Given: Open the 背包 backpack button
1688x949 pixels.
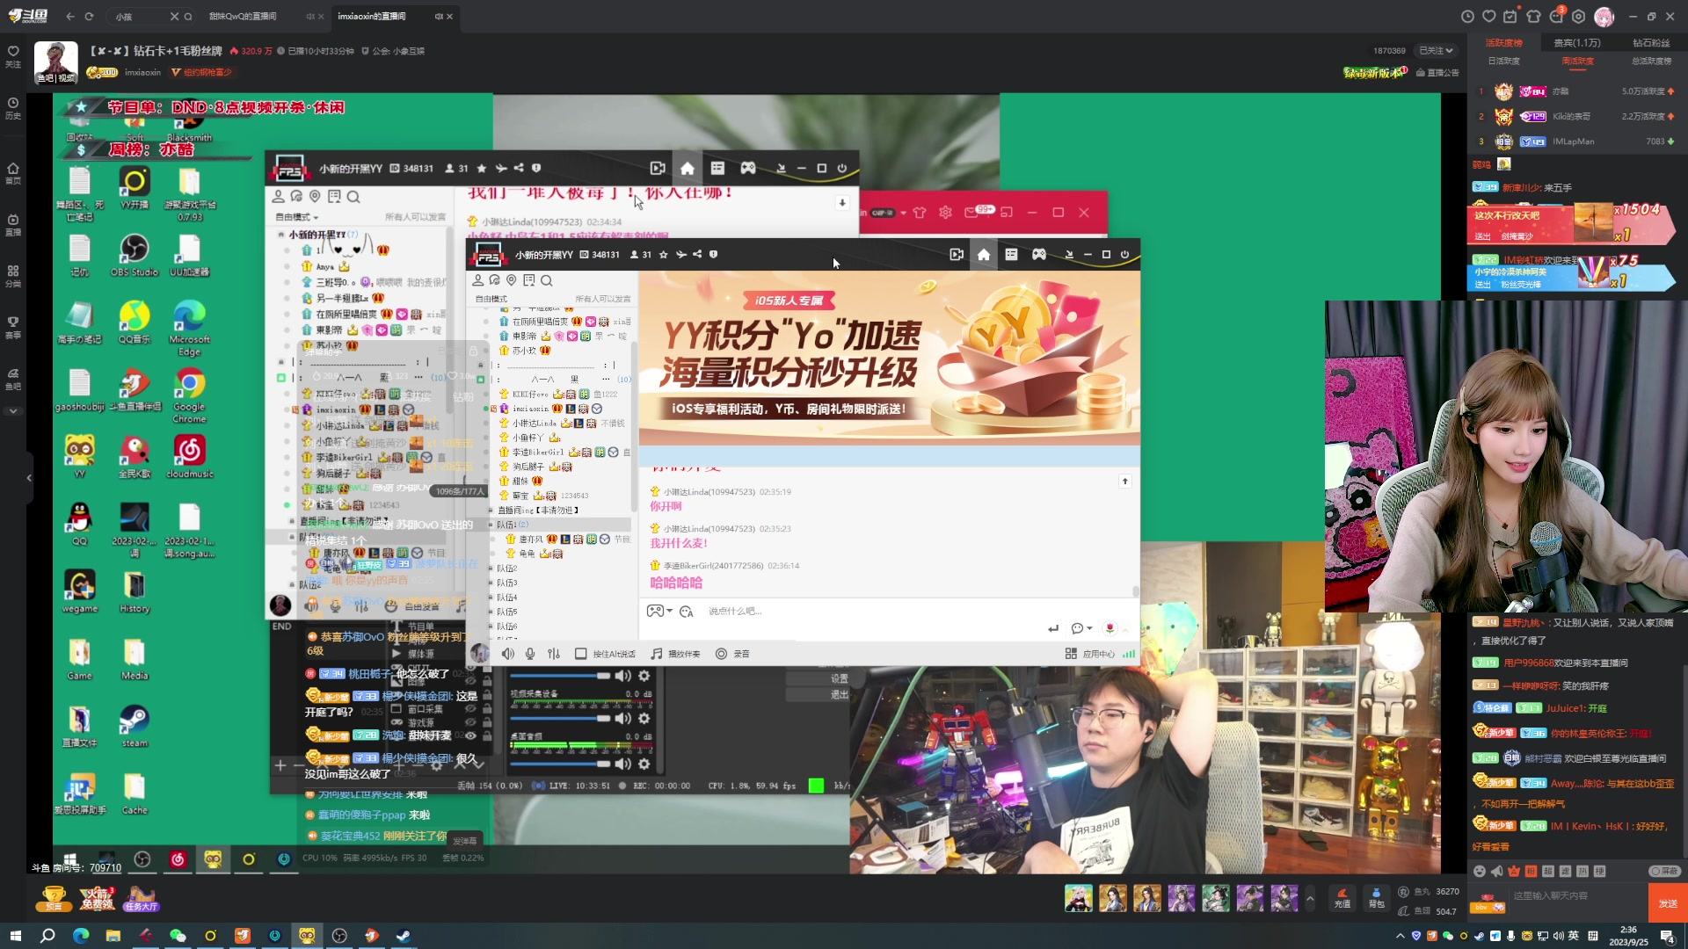Looking at the screenshot, I should [x=1376, y=898].
